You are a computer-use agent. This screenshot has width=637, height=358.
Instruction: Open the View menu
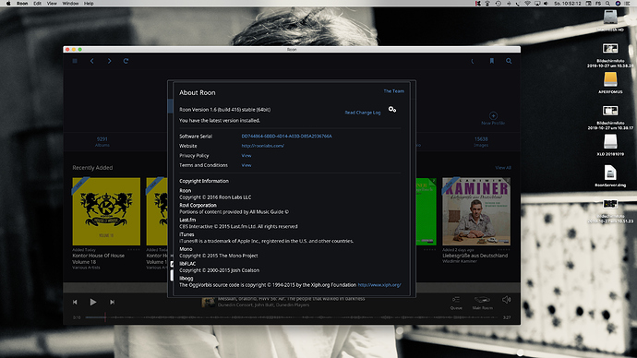tap(52, 4)
